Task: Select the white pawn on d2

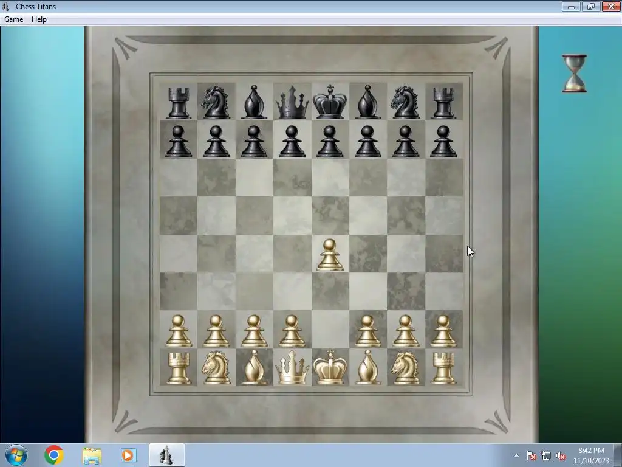Action: (292, 331)
